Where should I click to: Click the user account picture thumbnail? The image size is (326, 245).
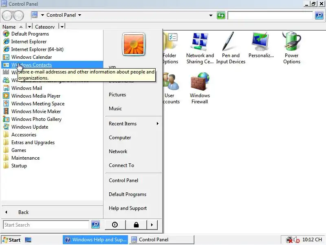click(x=134, y=44)
